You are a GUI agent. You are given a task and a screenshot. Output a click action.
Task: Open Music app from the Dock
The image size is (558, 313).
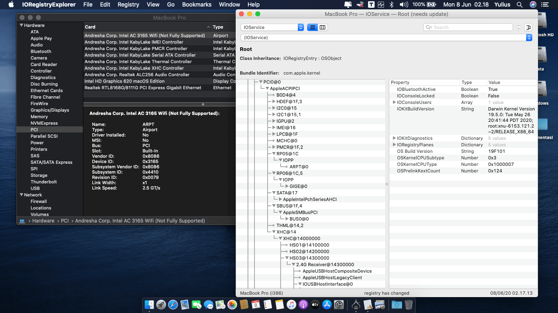coord(291,304)
